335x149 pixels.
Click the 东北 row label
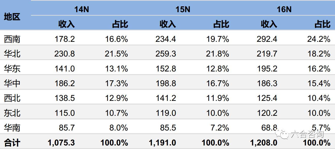pos(12,113)
